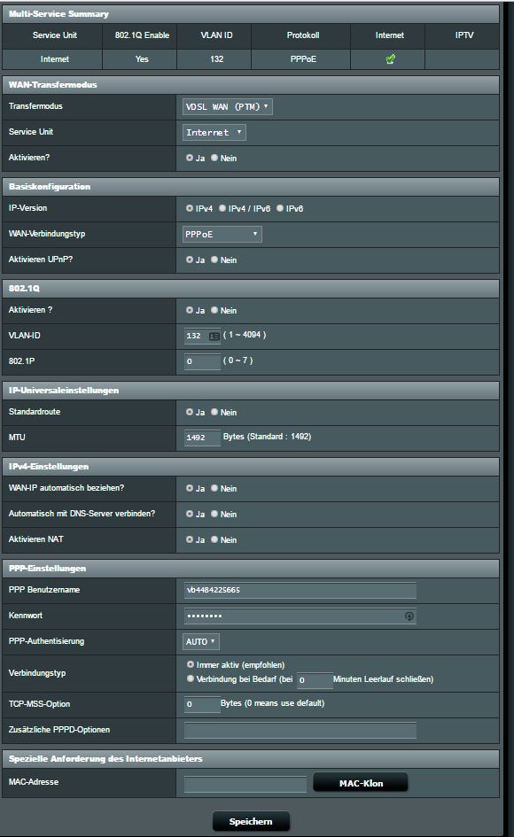The image size is (514, 837).
Task: Choose IPv4 as IP-Version
Action: click(190, 208)
